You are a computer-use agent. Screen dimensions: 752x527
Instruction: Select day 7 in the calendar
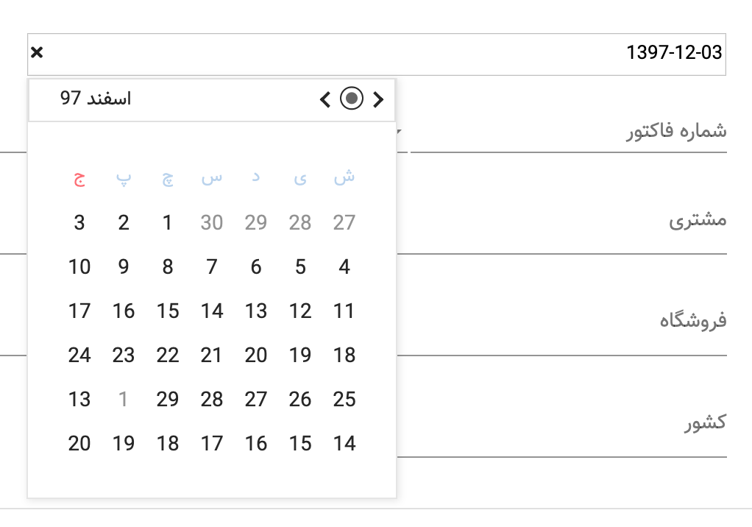(x=211, y=267)
